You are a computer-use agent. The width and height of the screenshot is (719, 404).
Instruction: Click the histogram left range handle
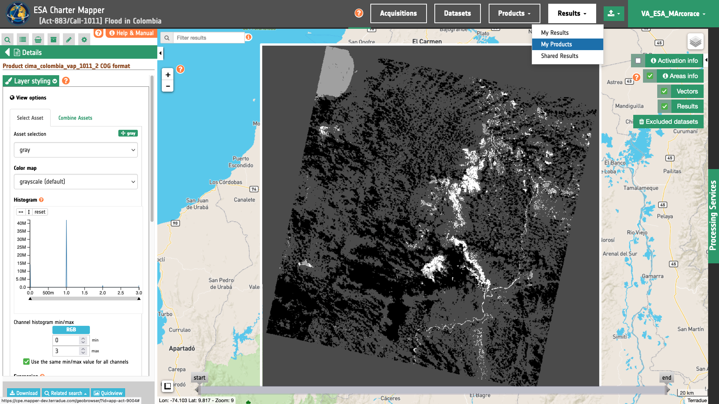tap(30, 299)
